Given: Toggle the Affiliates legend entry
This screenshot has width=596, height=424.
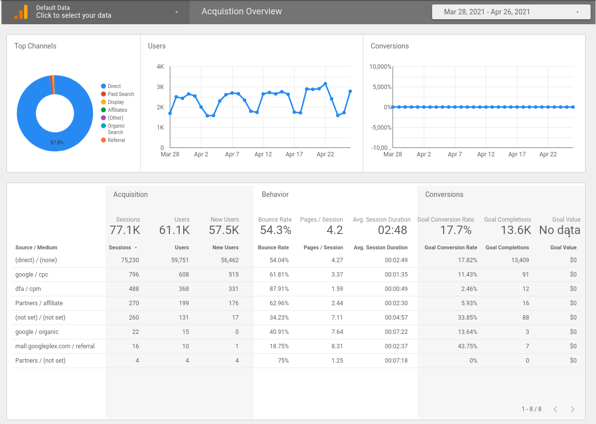Looking at the screenshot, I should point(116,110).
